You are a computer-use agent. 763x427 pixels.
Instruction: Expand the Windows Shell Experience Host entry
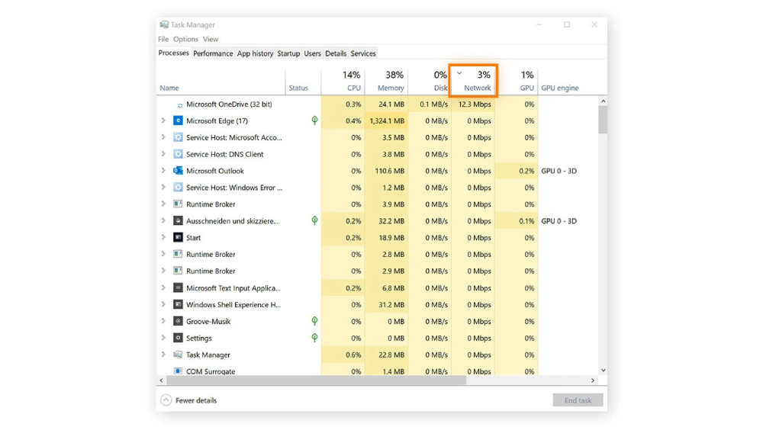pyautogui.click(x=163, y=304)
